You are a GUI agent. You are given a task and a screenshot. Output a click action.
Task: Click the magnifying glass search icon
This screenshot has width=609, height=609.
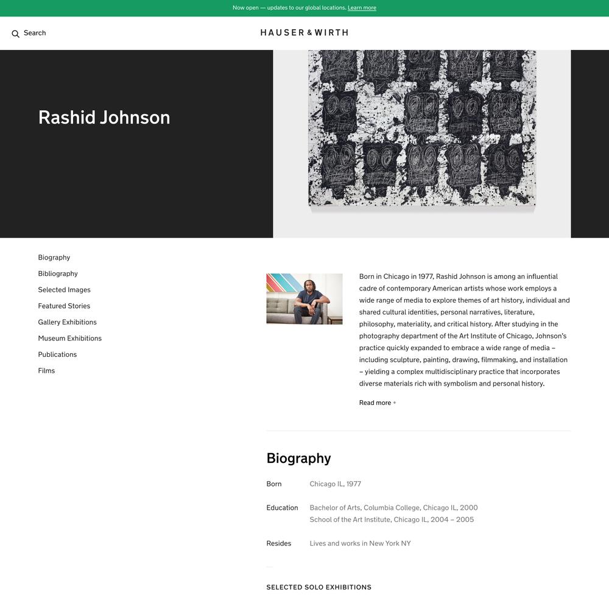coord(16,33)
